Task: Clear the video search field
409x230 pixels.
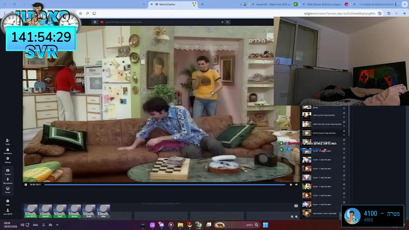Action: pos(222,22)
